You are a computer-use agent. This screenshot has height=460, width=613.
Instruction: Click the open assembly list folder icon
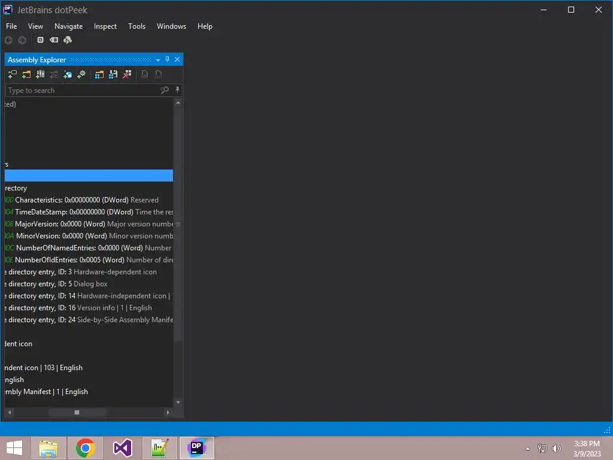(x=99, y=74)
